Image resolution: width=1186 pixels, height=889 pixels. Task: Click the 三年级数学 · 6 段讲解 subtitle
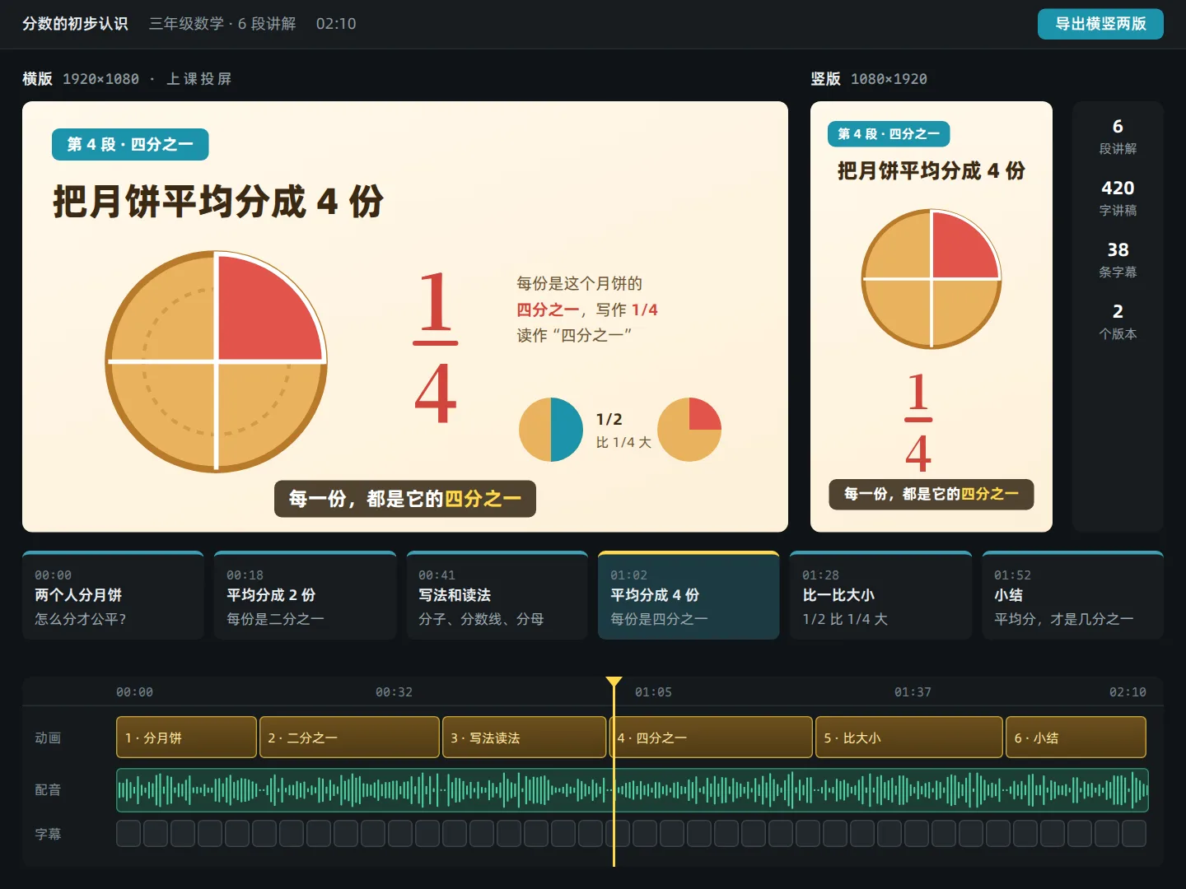coord(222,24)
